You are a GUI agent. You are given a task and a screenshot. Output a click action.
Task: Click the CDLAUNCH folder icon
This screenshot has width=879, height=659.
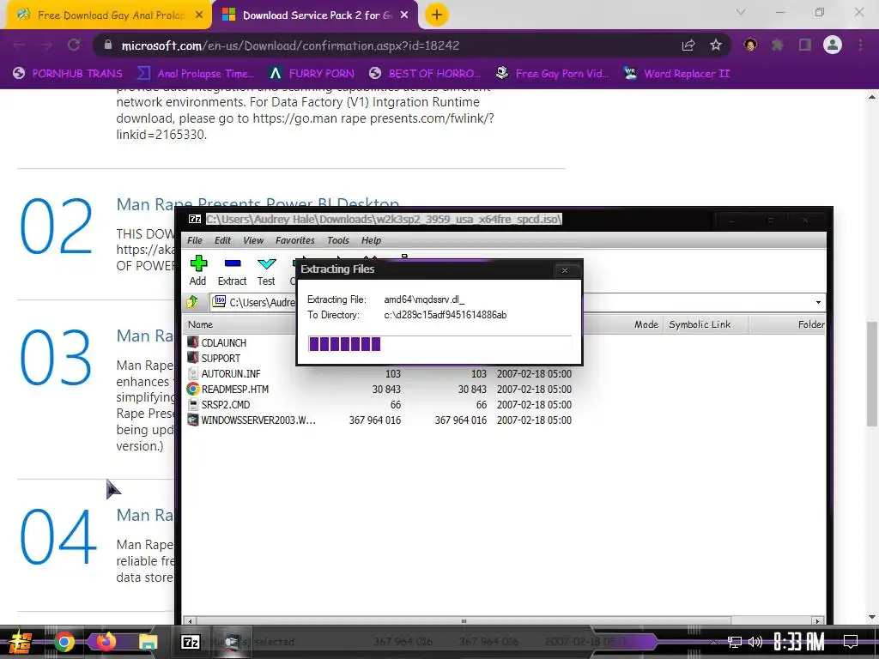click(x=193, y=342)
